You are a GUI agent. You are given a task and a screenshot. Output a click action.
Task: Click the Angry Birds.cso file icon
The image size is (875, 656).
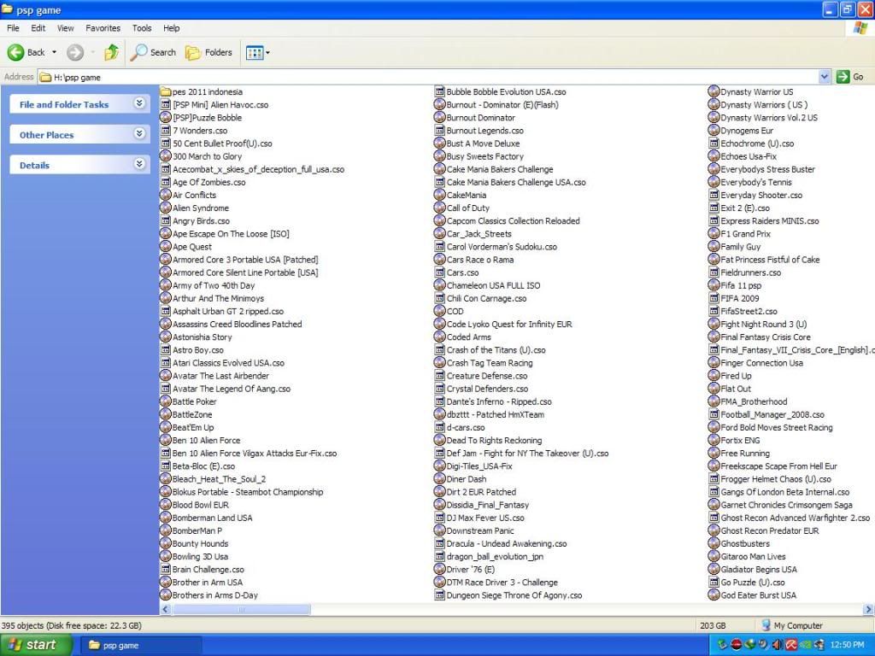(x=165, y=221)
